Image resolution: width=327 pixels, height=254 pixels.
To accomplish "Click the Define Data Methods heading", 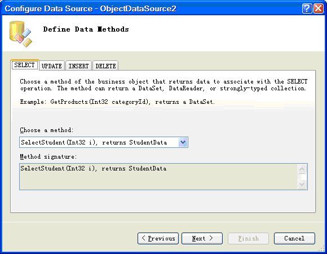I will pyautogui.click(x=86, y=29).
